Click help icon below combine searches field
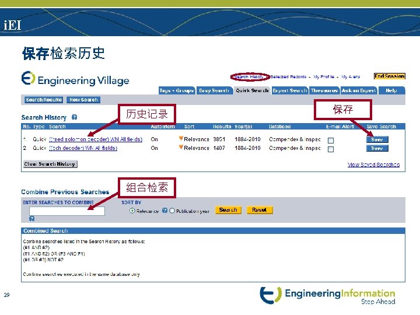 (32, 219)
